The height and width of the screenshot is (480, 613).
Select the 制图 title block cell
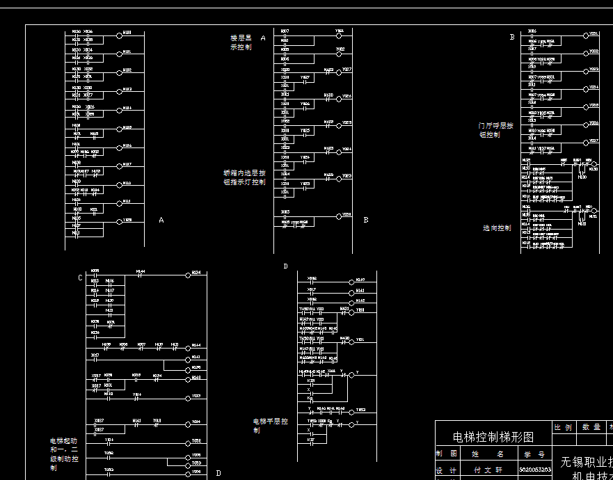click(448, 454)
